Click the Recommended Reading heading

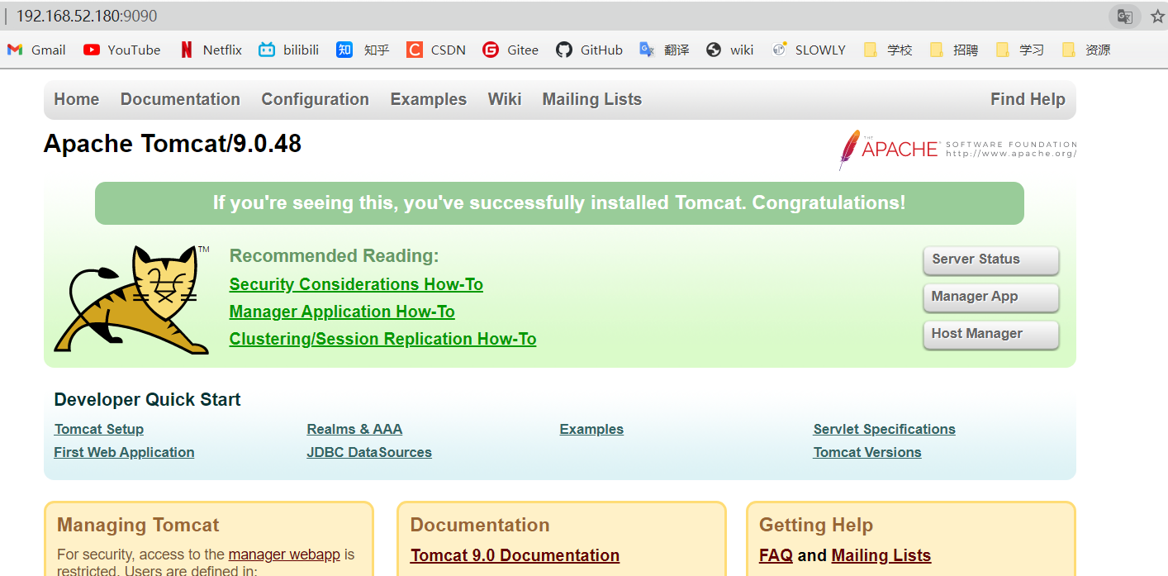pos(334,256)
